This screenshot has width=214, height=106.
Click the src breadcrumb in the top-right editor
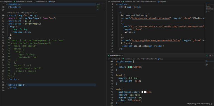pos(109,2)
